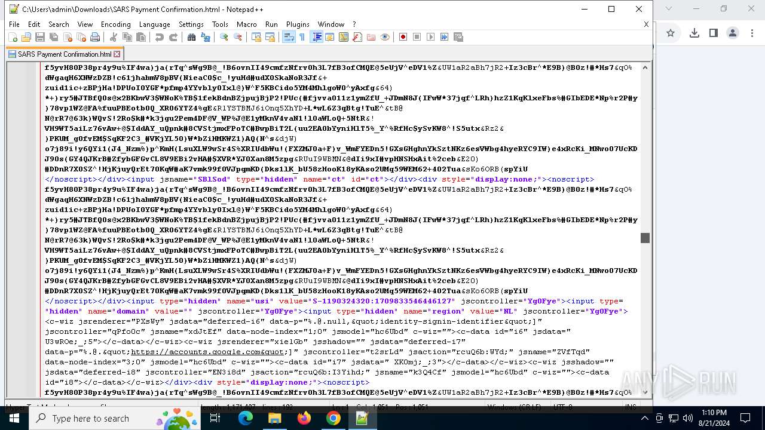The height and width of the screenshot is (430, 765).
Task: Open the Edit menu
Action: tap(34, 24)
